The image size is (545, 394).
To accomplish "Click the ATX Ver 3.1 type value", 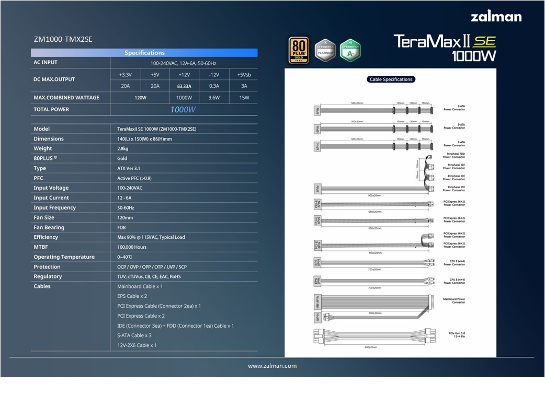I will [x=129, y=168].
